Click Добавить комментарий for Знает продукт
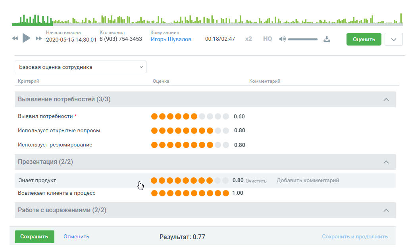 click(x=308, y=181)
